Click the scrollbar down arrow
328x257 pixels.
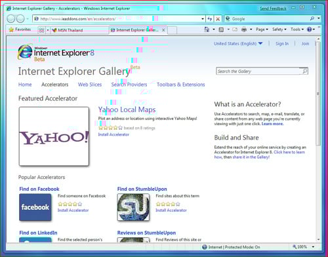coord(318,239)
